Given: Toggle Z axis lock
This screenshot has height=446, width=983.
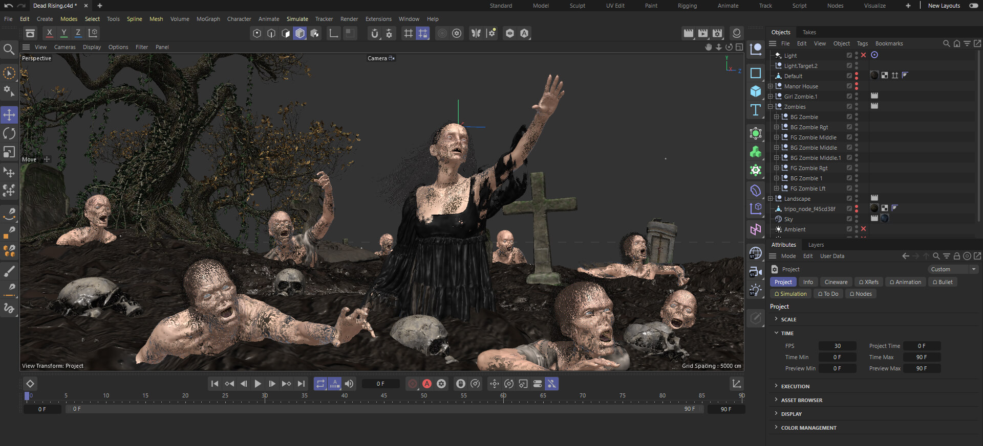Looking at the screenshot, I should click(78, 33).
